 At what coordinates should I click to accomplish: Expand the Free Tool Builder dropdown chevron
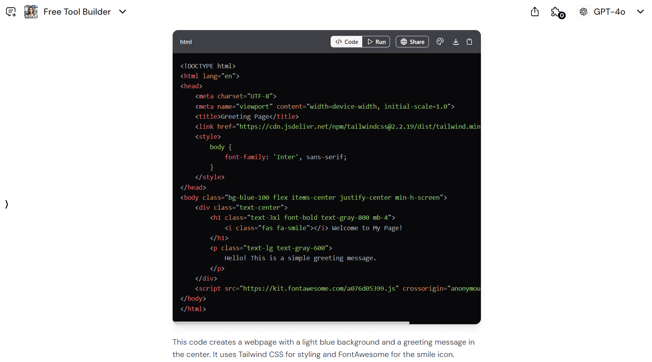click(x=123, y=12)
